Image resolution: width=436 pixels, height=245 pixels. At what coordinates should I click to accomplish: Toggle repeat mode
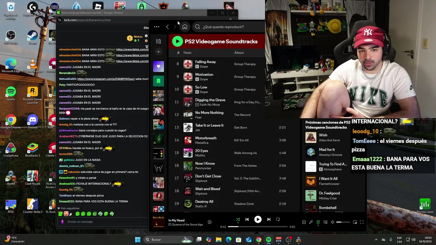coord(278,219)
